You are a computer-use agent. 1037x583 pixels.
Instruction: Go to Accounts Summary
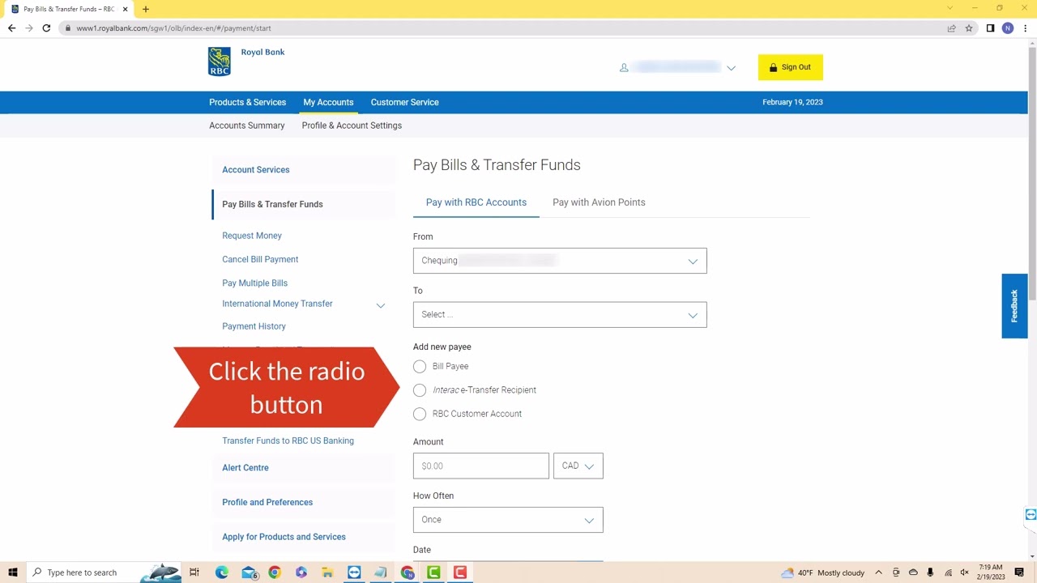(247, 126)
